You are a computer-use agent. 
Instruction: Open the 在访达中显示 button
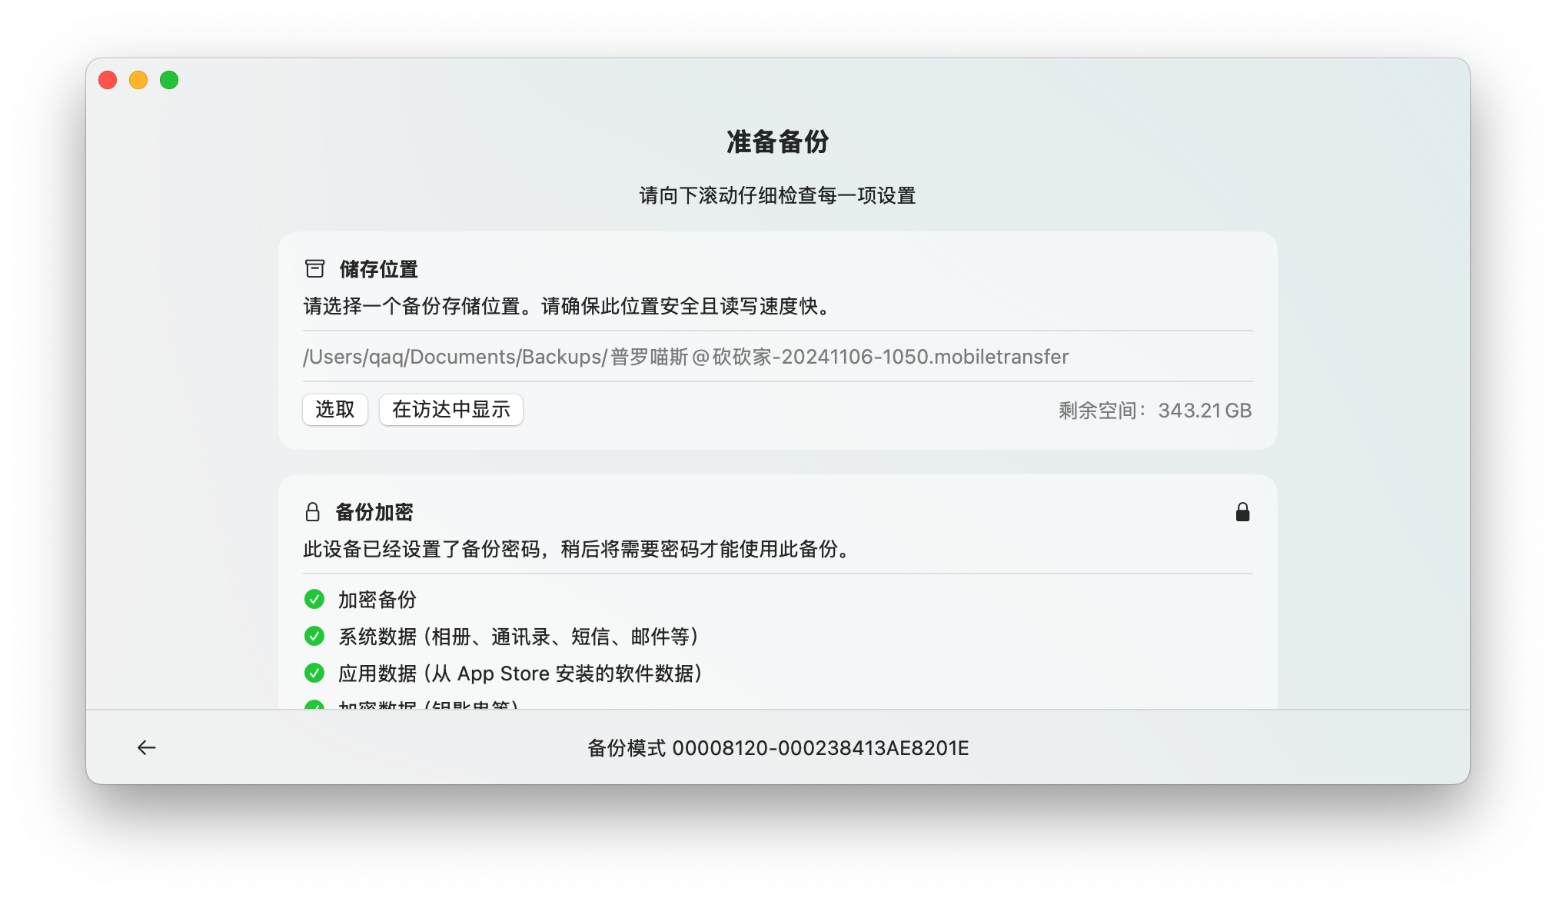451,409
